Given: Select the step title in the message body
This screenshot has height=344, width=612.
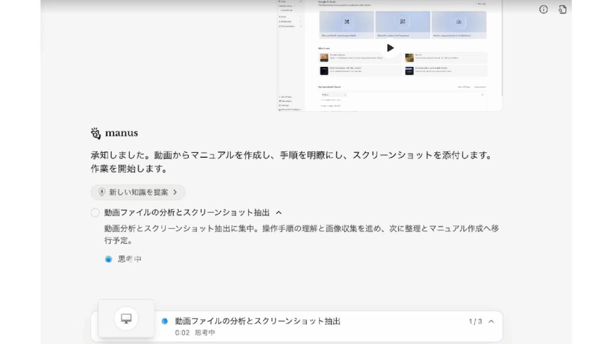Looking at the screenshot, I should click(x=186, y=213).
